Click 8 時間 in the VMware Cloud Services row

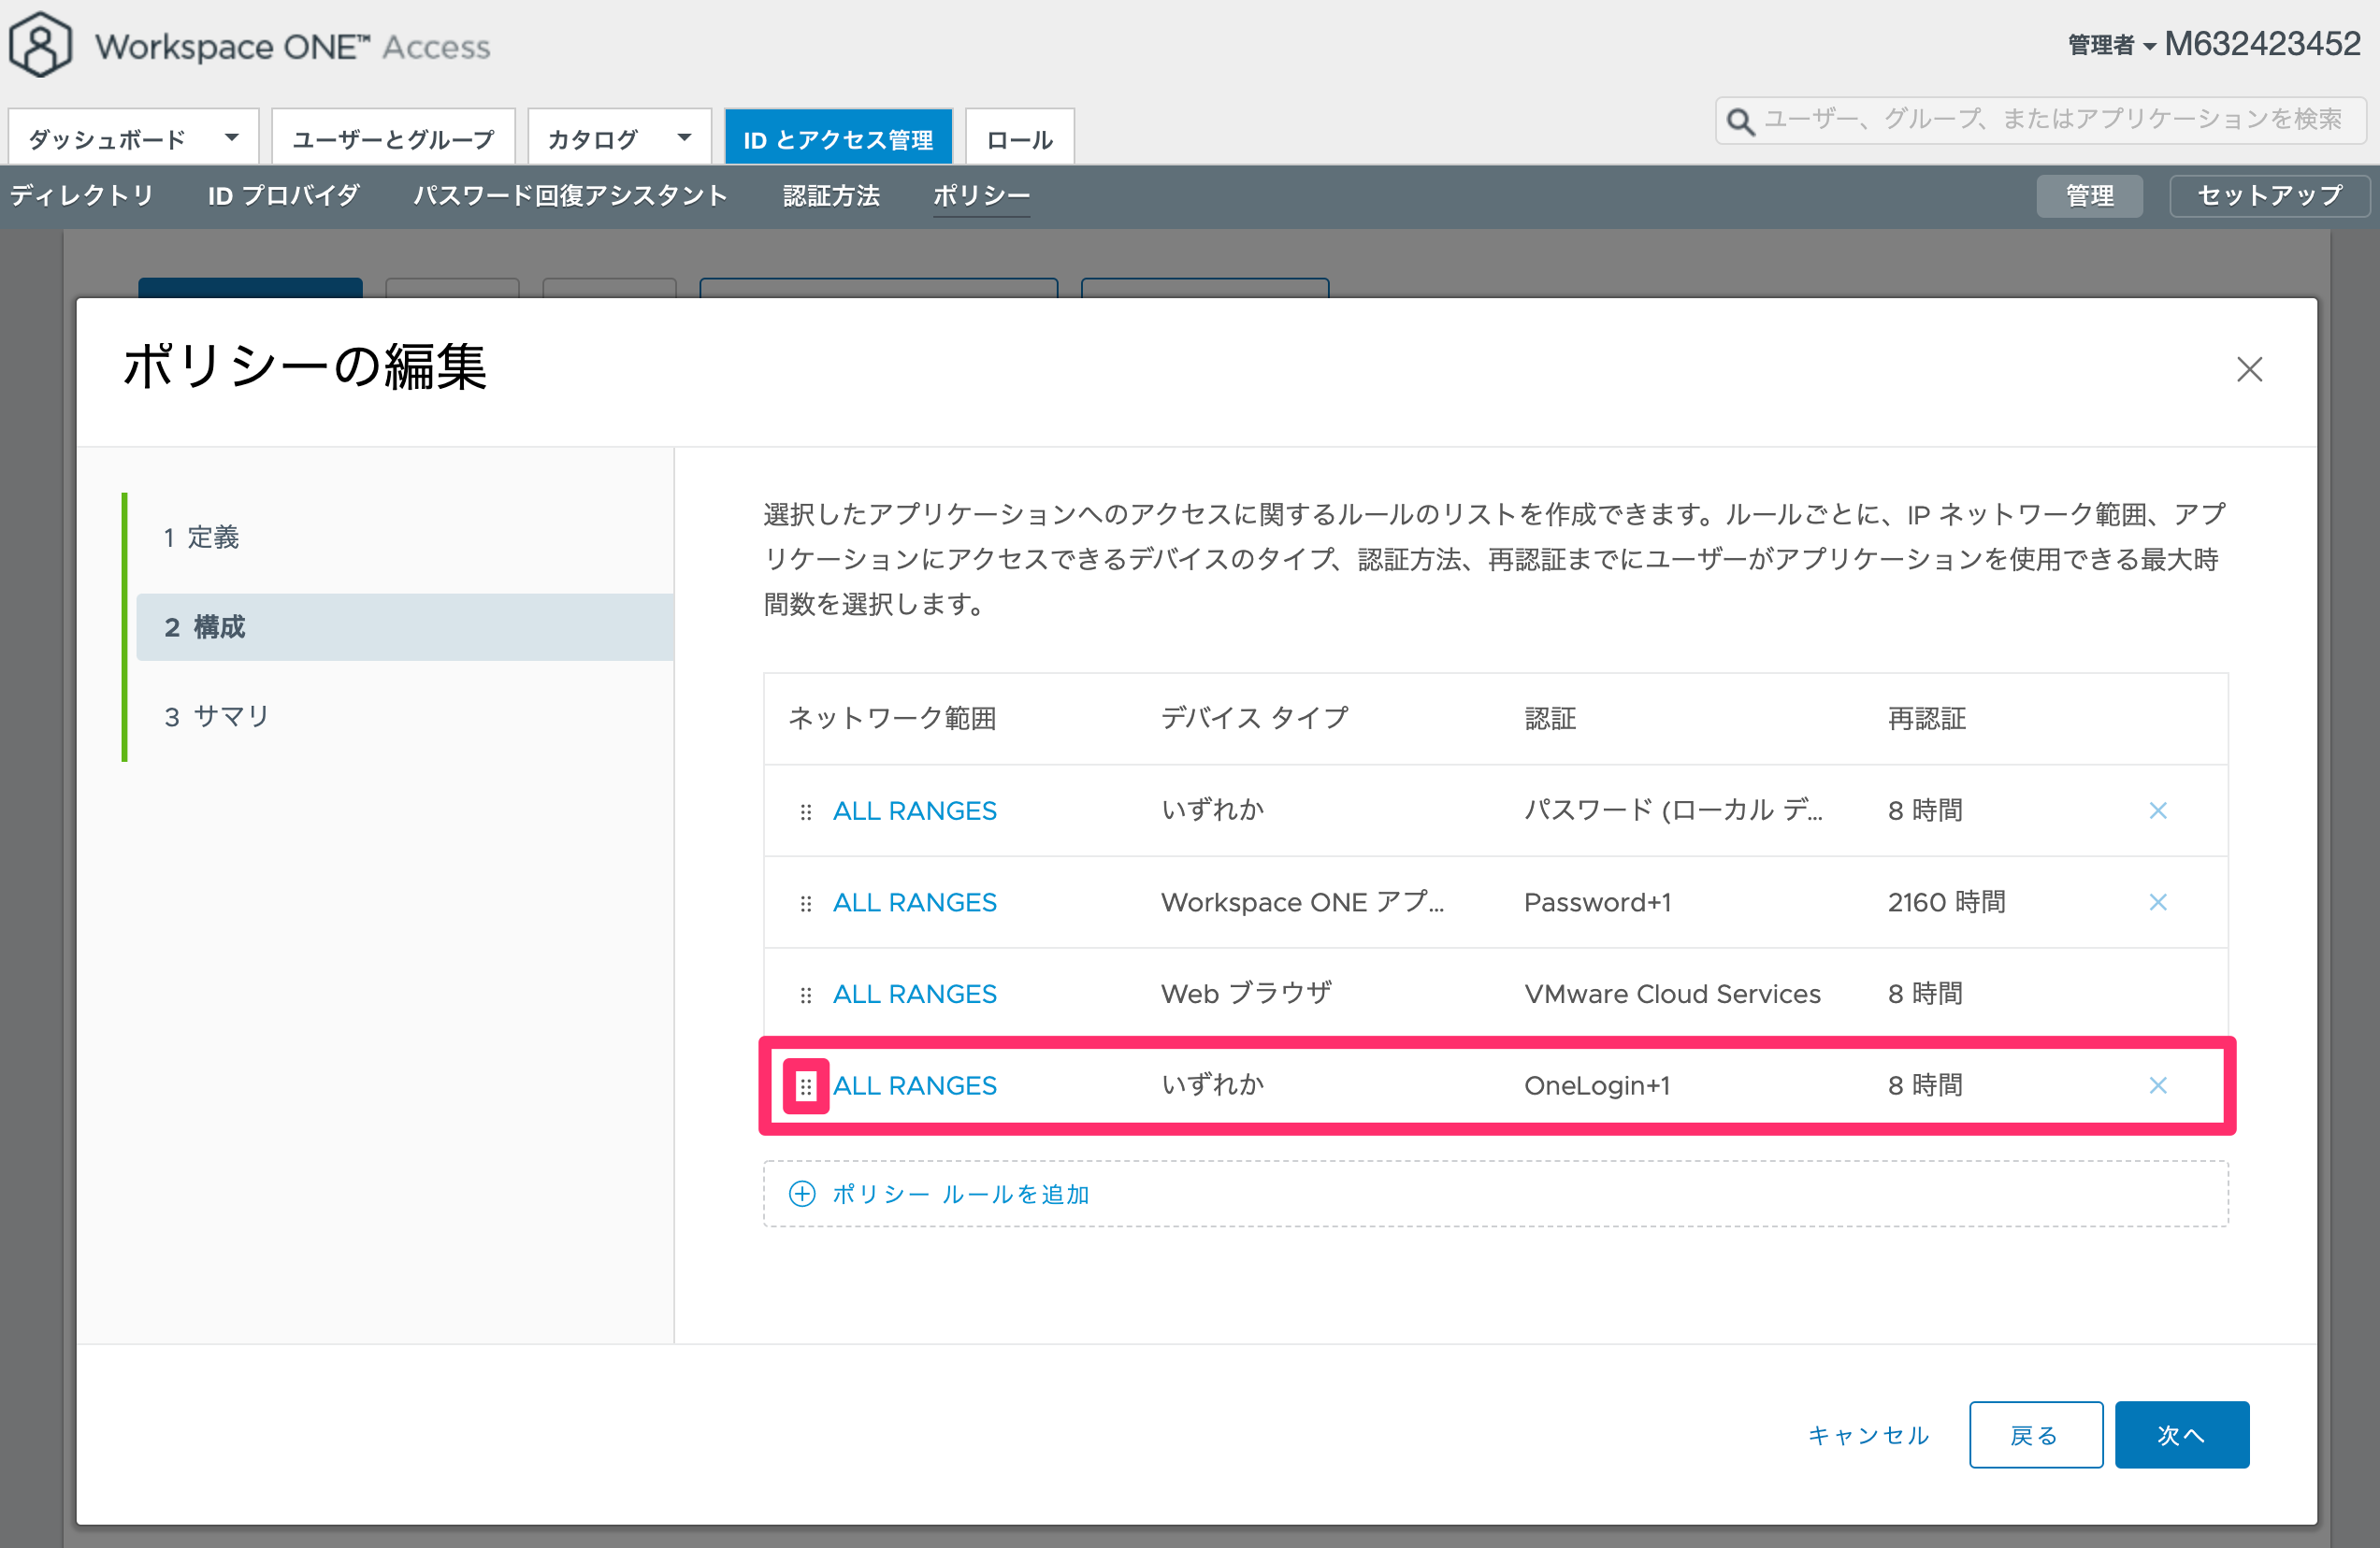click(x=1925, y=995)
